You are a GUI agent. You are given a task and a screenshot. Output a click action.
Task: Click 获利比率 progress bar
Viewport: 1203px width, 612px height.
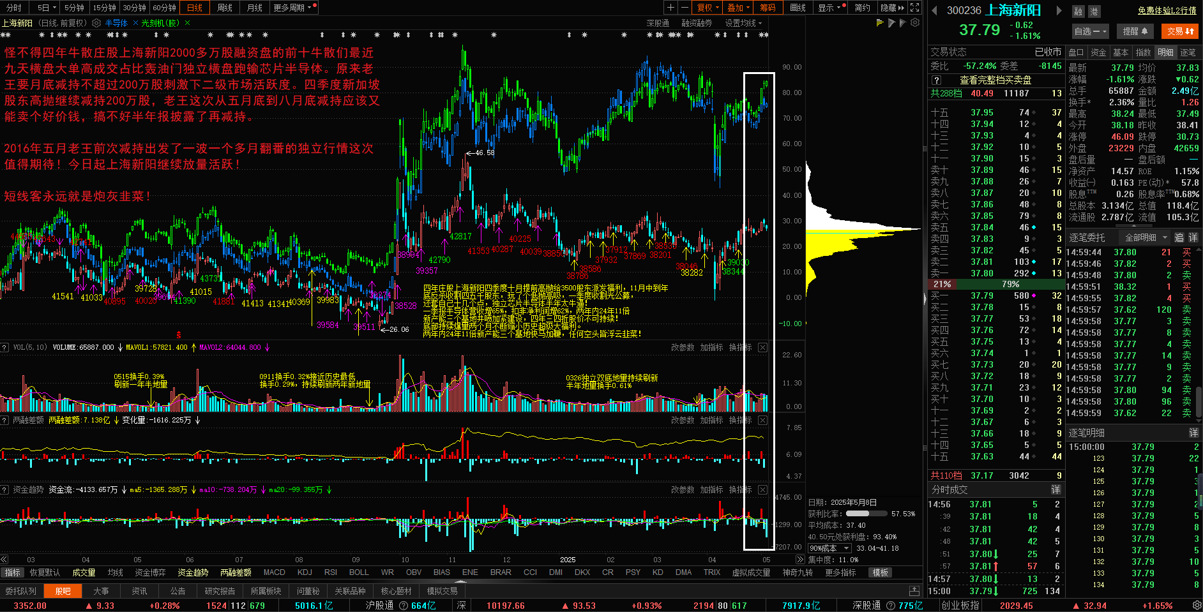866,514
